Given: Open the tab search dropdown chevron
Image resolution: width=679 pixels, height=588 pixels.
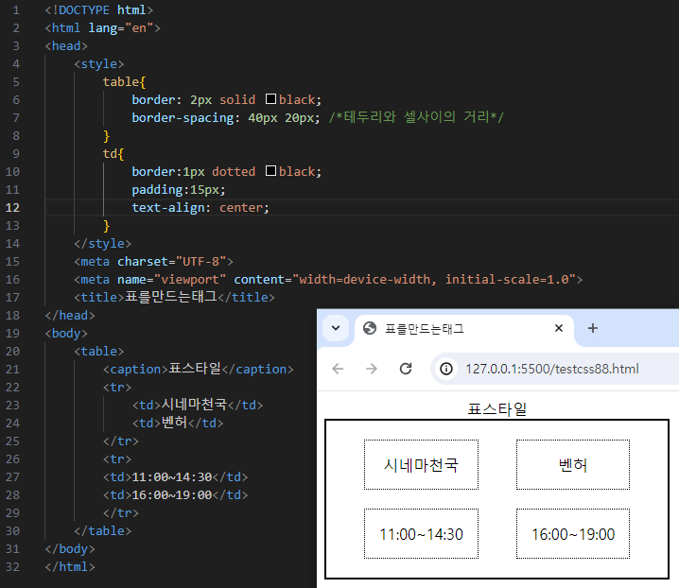Looking at the screenshot, I should (336, 328).
